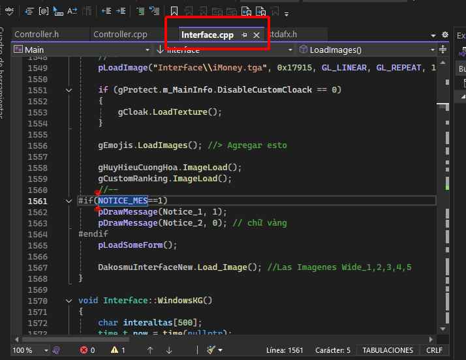
Task: Click pDrawMessage(Notice_2, 0) on line 1563
Action: tap(163, 223)
